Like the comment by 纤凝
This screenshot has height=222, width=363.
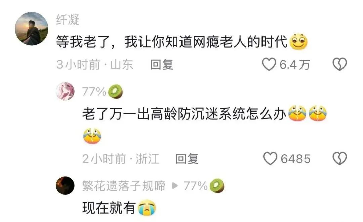point(269,64)
